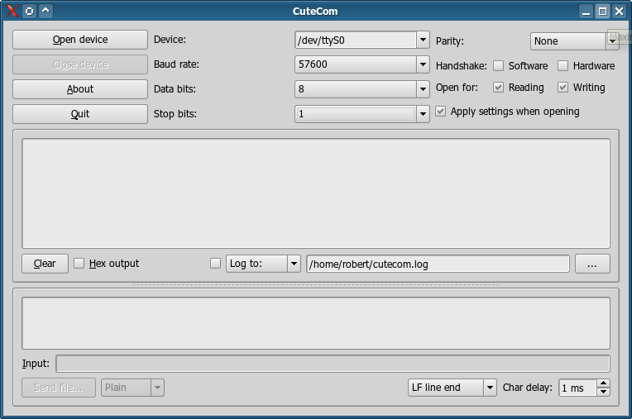The image size is (632, 419).
Task: Quit CuteCom with the Quit button
Action: [x=79, y=114]
